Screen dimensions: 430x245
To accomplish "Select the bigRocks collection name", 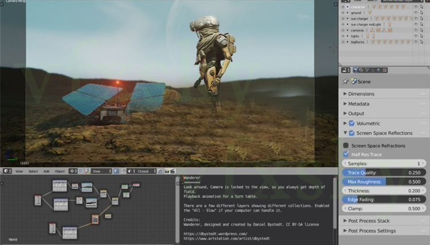I will coord(358,42).
